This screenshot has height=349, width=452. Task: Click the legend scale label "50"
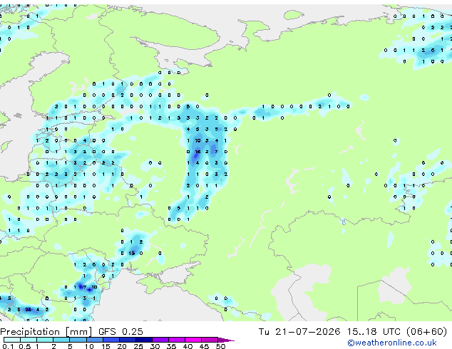coord(220,346)
